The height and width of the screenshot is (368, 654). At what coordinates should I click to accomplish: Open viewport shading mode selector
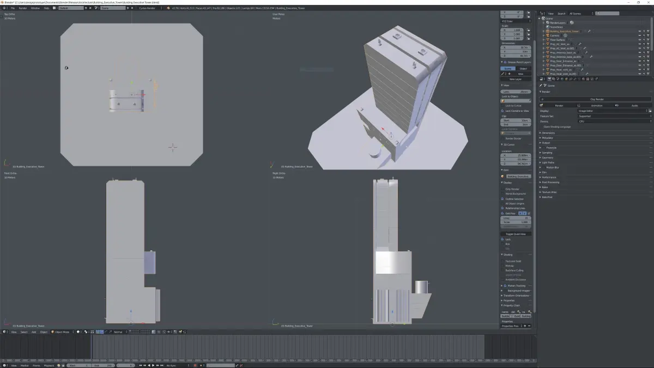(x=79, y=332)
